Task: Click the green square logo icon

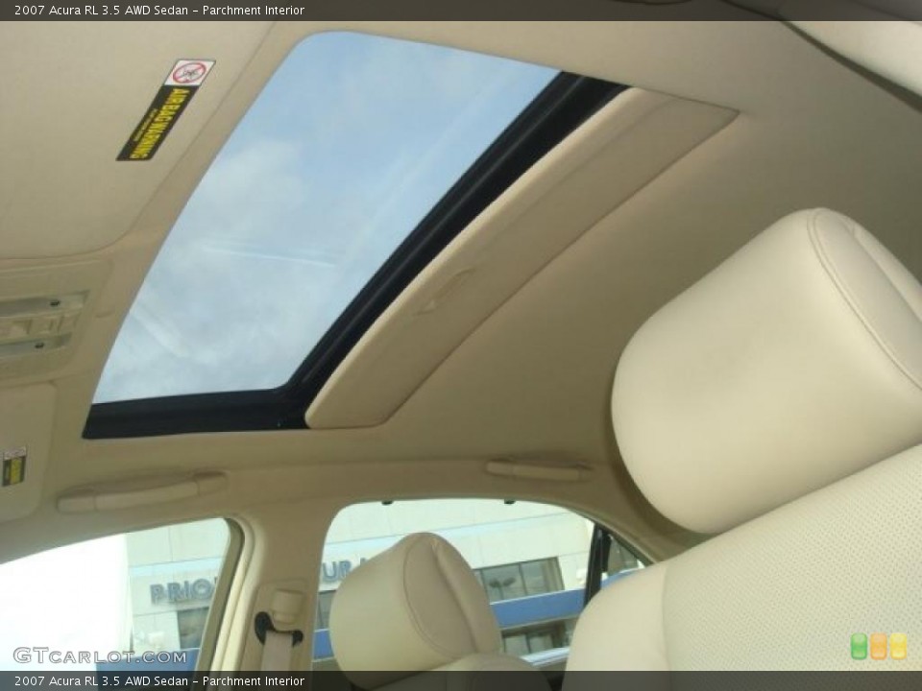Action: 859,646
